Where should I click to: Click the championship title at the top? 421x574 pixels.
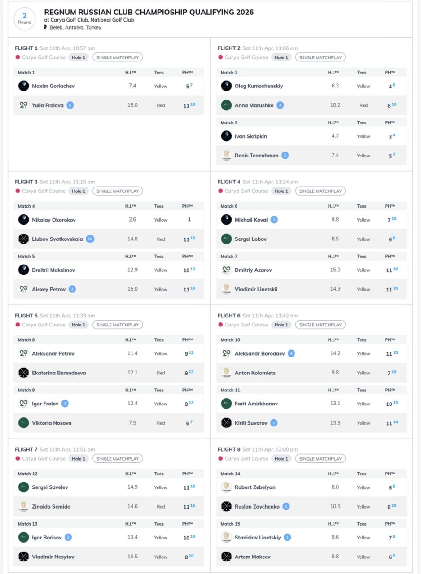[x=149, y=12]
